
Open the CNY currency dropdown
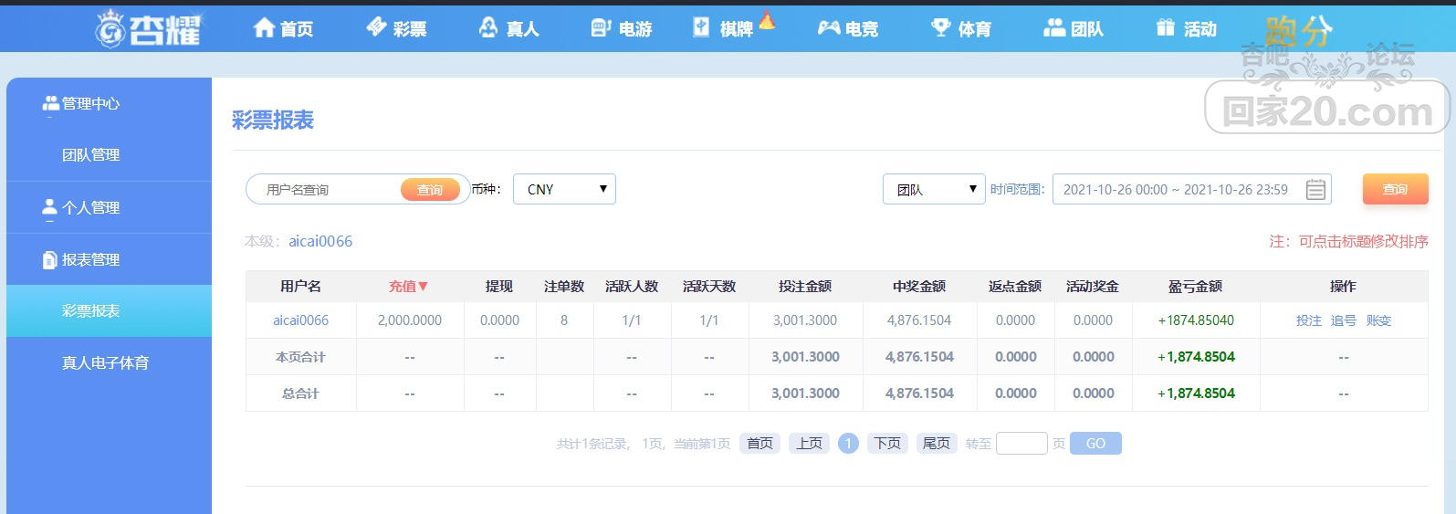pyautogui.click(x=564, y=189)
